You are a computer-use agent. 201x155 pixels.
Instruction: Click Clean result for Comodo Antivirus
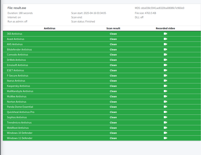pos(113,55)
